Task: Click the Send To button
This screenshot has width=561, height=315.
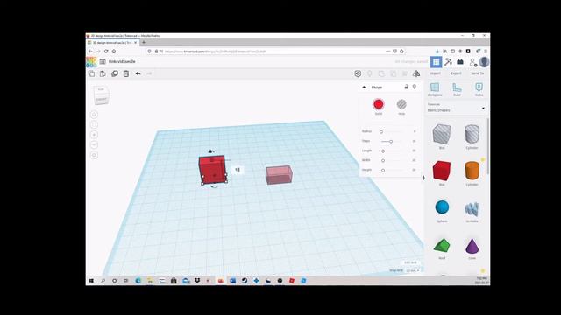Action: pyautogui.click(x=477, y=73)
